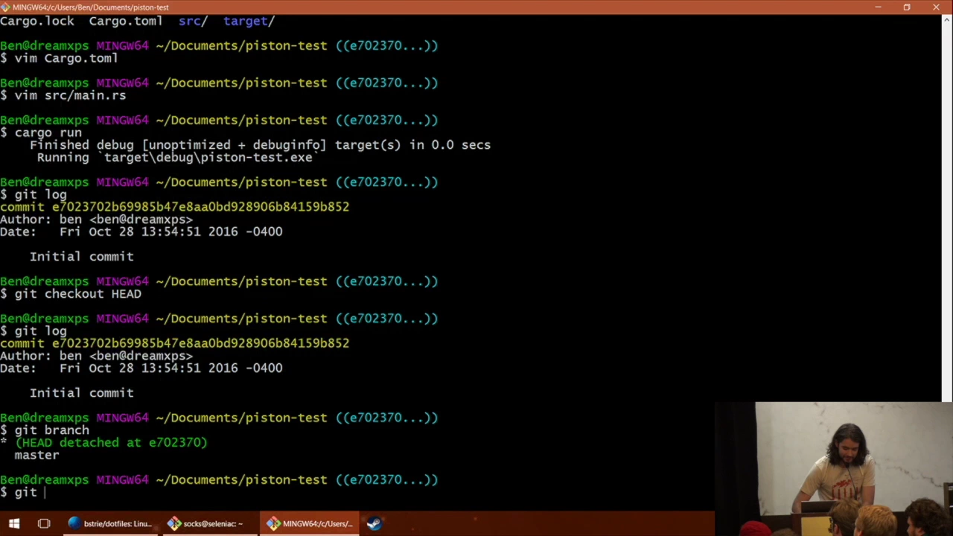The width and height of the screenshot is (953, 536).
Task: Minimize the MINGW64 terminal window
Action: pyautogui.click(x=878, y=7)
